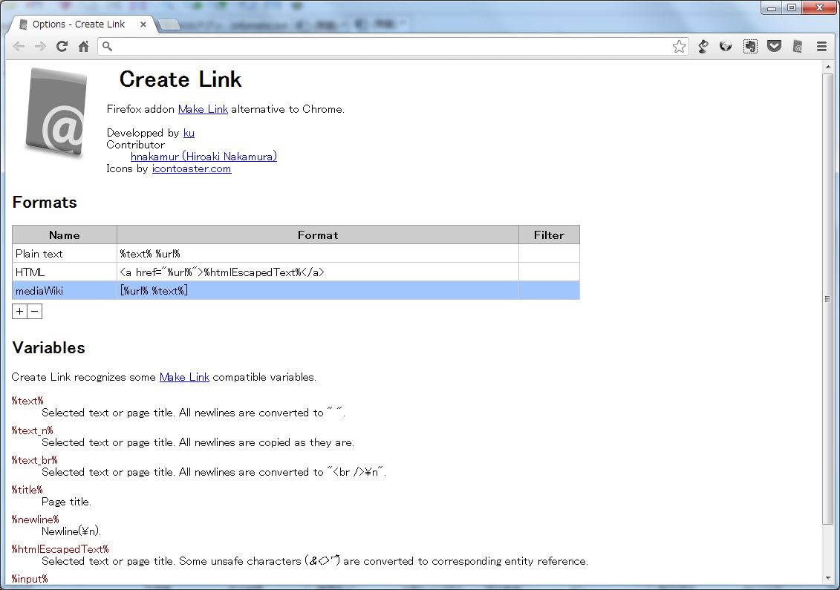Click the vertical scrollbar thumb

[x=828, y=299]
